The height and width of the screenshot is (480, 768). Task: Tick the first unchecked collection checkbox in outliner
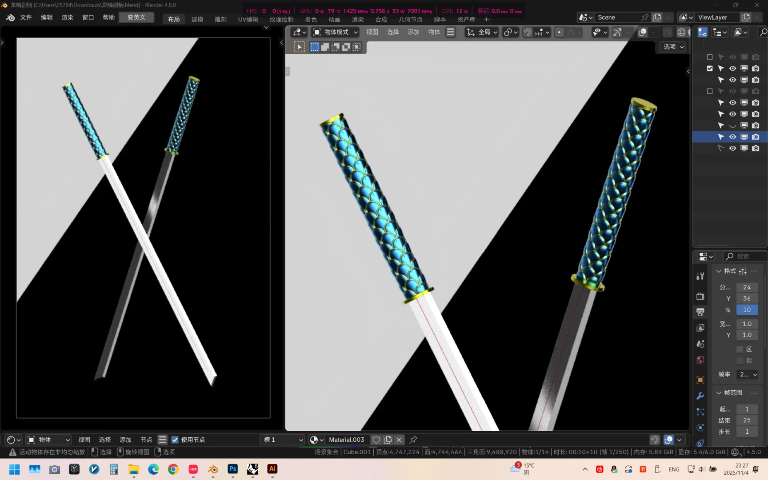710,57
